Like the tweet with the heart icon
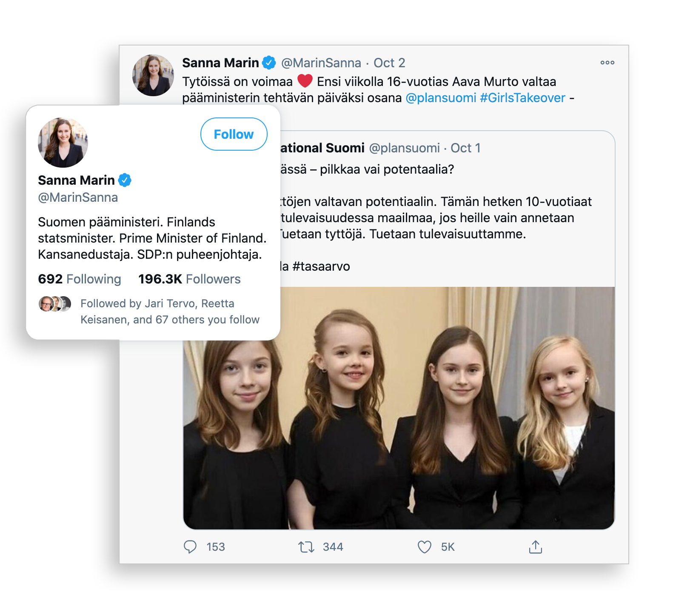 [424, 546]
